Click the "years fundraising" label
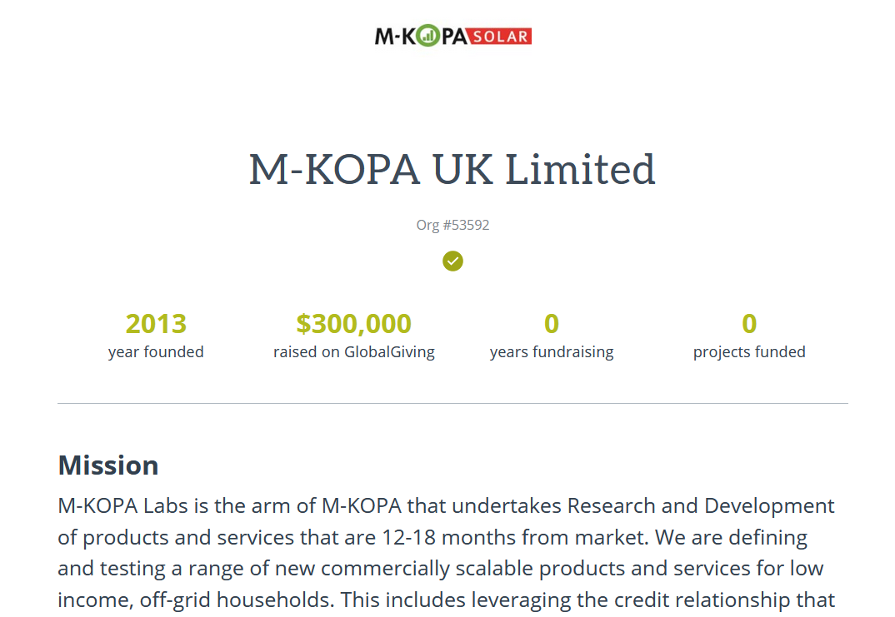This screenshot has height=617, width=895. tap(552, 352)
